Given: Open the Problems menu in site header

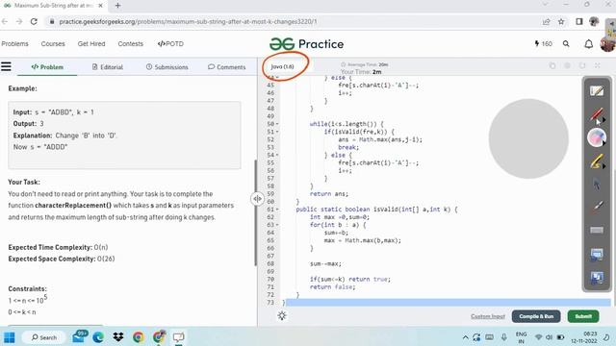Looking at the screenshot, I should pos(15,44).
